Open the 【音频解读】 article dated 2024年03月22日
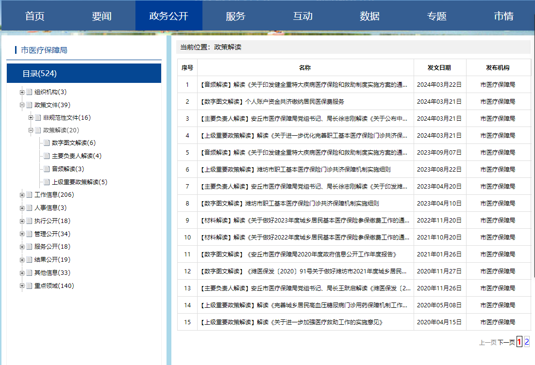535x365 pixels. 304,84
